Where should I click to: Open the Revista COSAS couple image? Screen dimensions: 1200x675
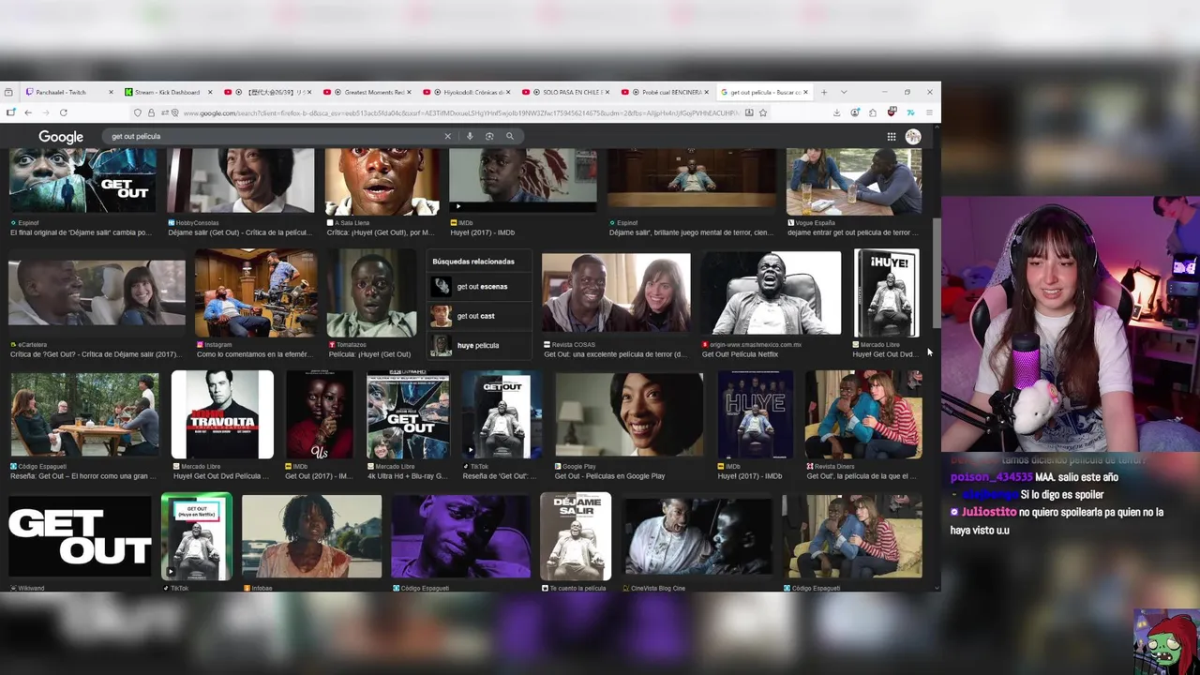click(616, 292)
